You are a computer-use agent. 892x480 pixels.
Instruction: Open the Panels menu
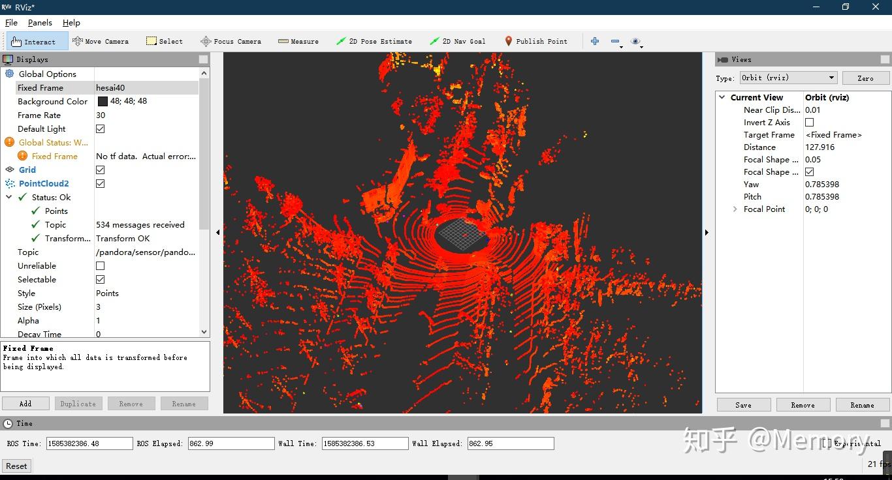pyautogui.click(x=40, y=22)
